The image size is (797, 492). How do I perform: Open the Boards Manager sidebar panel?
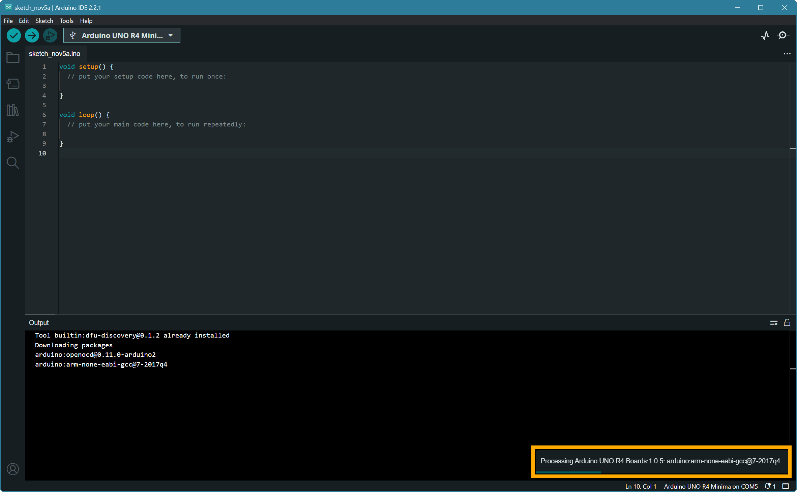point(13,84)
